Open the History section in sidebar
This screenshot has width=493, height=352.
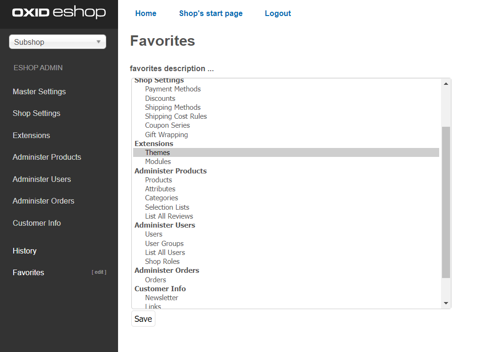pos(25,251)
